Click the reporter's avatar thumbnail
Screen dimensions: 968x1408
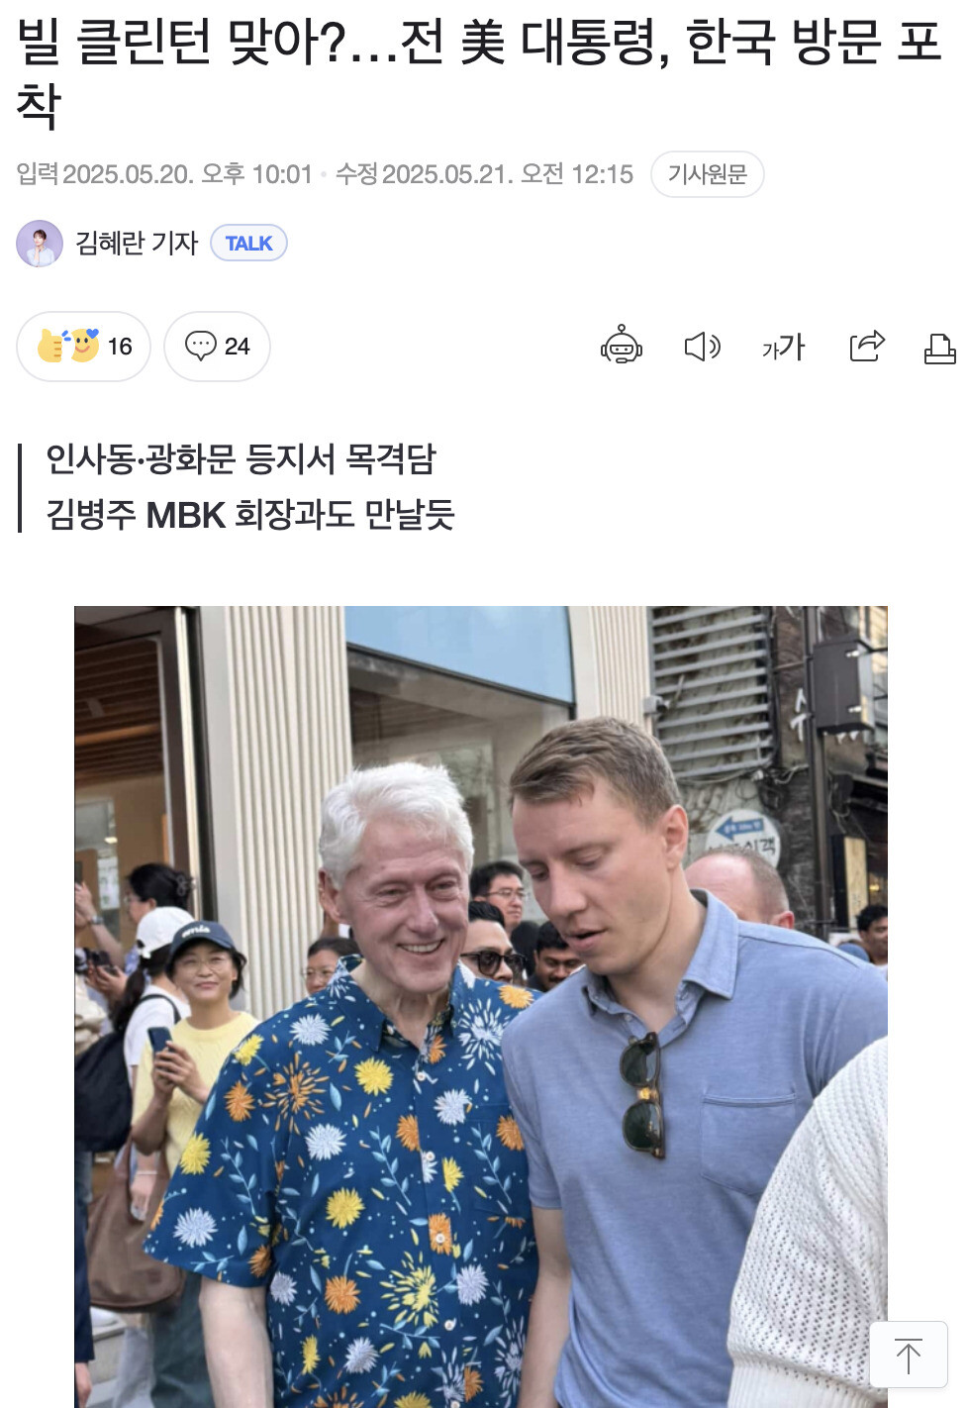click(40, 244)
